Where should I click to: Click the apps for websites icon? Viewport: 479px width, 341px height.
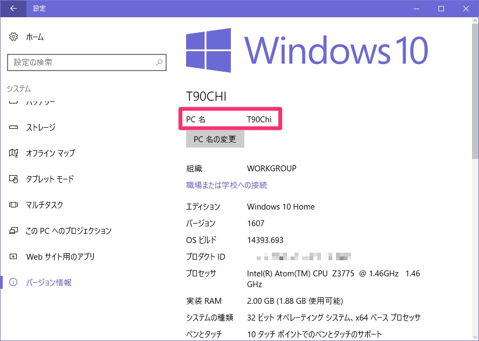tap(13, 256)
